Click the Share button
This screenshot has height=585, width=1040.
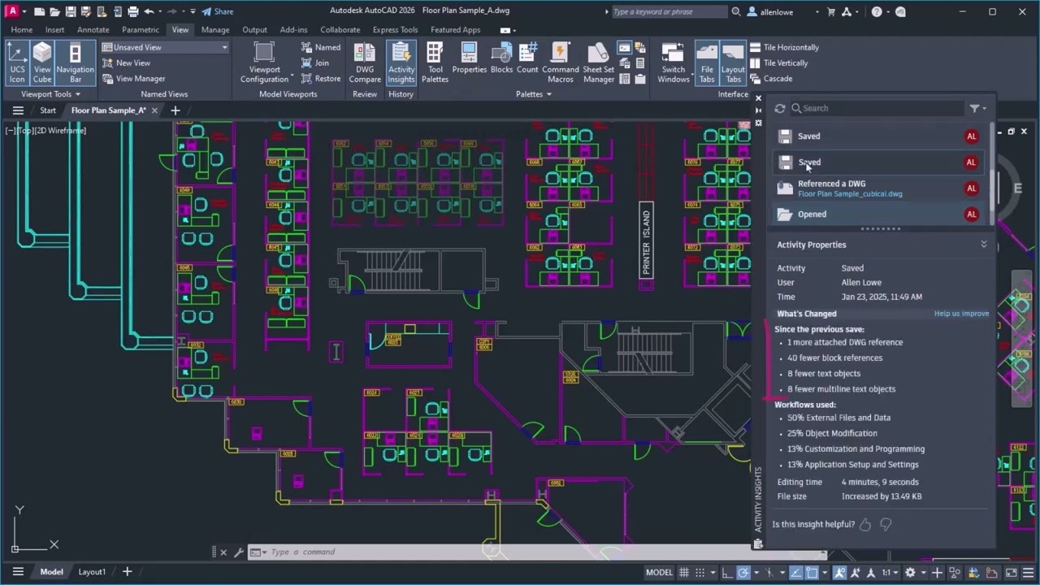[217, 11]
